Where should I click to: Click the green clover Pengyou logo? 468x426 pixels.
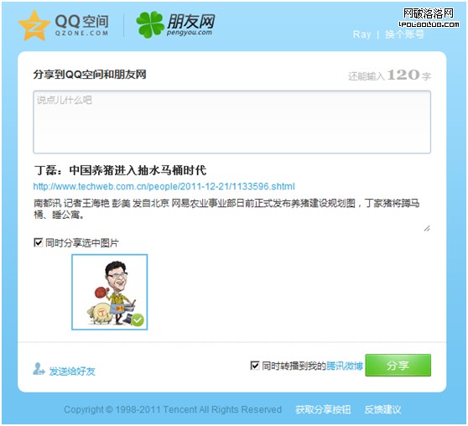[149, 25]
